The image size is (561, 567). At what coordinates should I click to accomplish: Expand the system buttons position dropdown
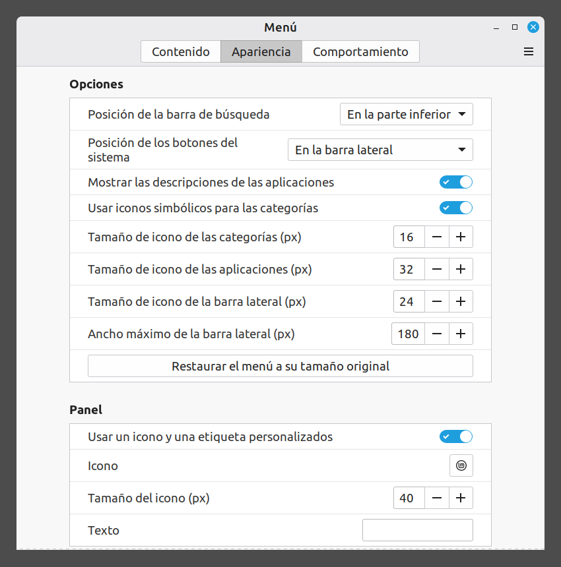coord(380,150)
